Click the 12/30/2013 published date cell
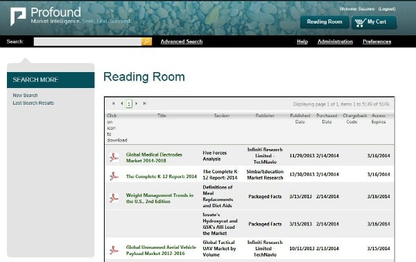The height and width of the screenshot is (262, 416). [x=302, y=174]
